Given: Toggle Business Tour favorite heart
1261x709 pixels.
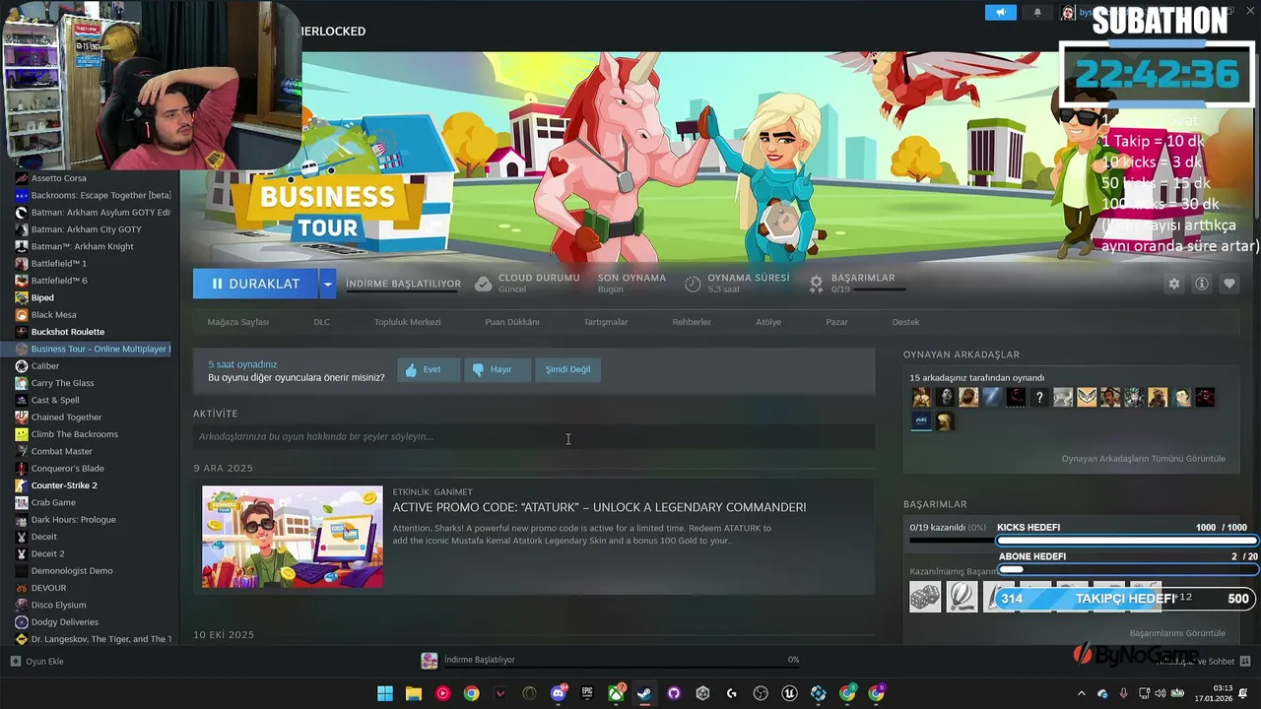Looking at the screenshot, I should [x=1228, y=284].
